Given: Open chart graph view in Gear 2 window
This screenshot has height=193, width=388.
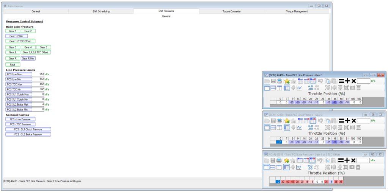Looking at the screenshot, I should click(299, 128).
